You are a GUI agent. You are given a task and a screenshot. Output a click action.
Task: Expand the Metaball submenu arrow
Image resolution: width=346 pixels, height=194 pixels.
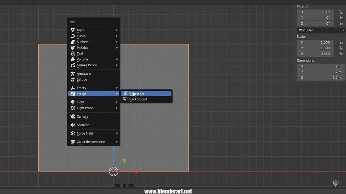point(117,47)
